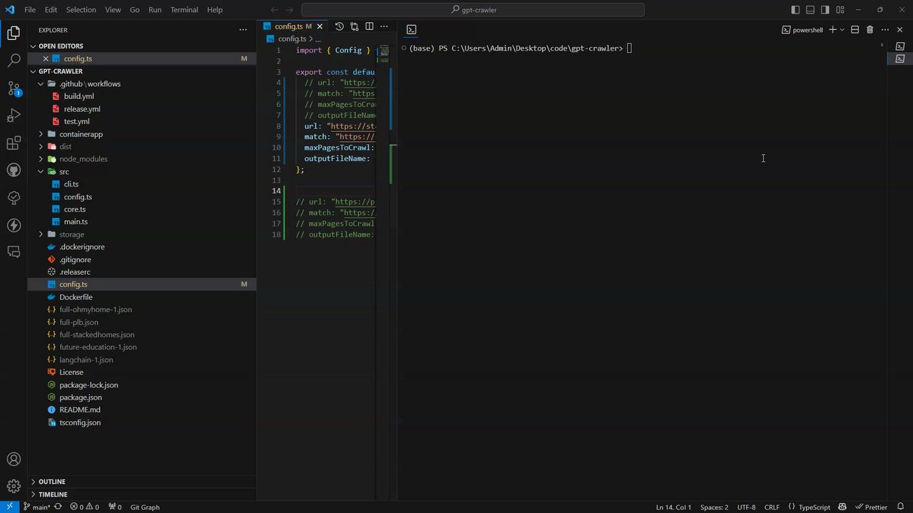The height and width of the screenshot is (513, 913).
Task: Customize layout from title bar icon
Action: (840, 10)
